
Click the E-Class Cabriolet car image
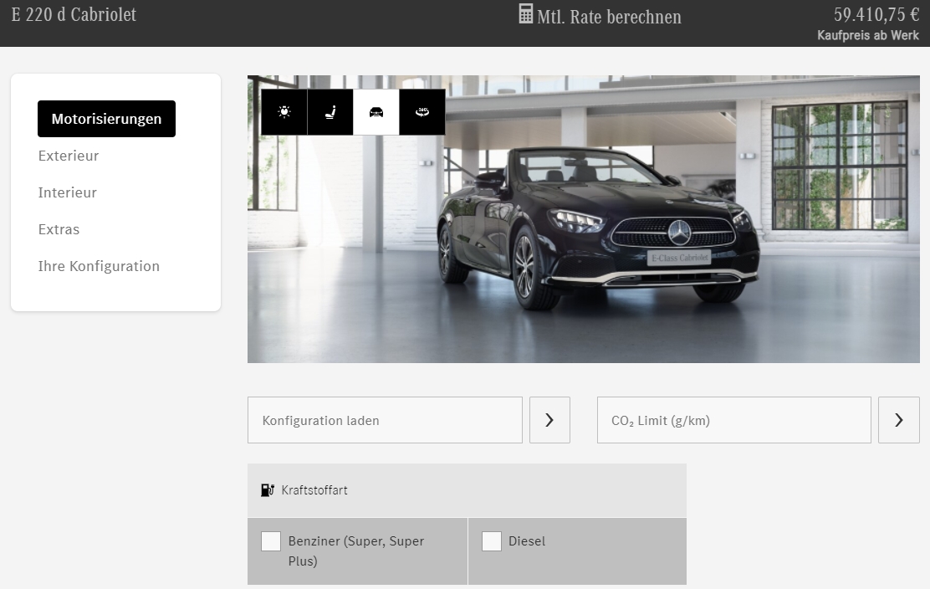point(584,219)
